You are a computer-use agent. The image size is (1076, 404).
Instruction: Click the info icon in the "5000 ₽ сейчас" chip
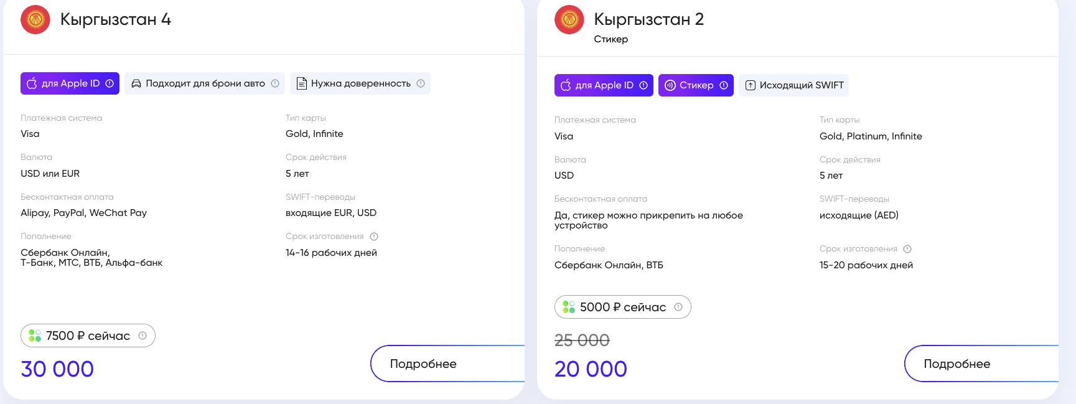(x=678, y=307)
